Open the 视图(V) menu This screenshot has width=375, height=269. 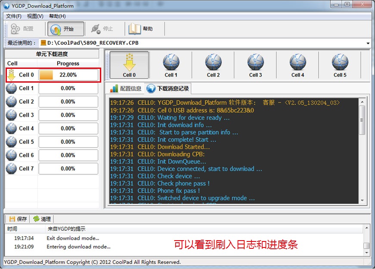coord(35,16)
